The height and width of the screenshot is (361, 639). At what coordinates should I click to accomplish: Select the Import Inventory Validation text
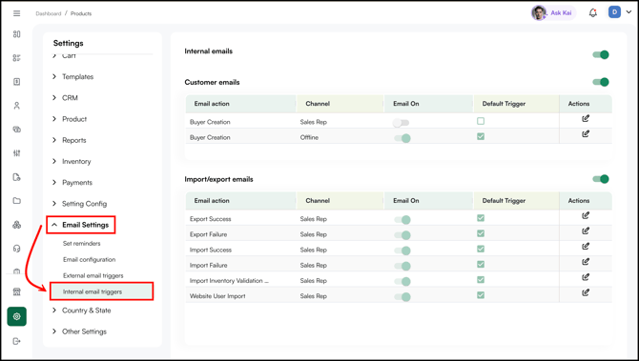[229, 281]
